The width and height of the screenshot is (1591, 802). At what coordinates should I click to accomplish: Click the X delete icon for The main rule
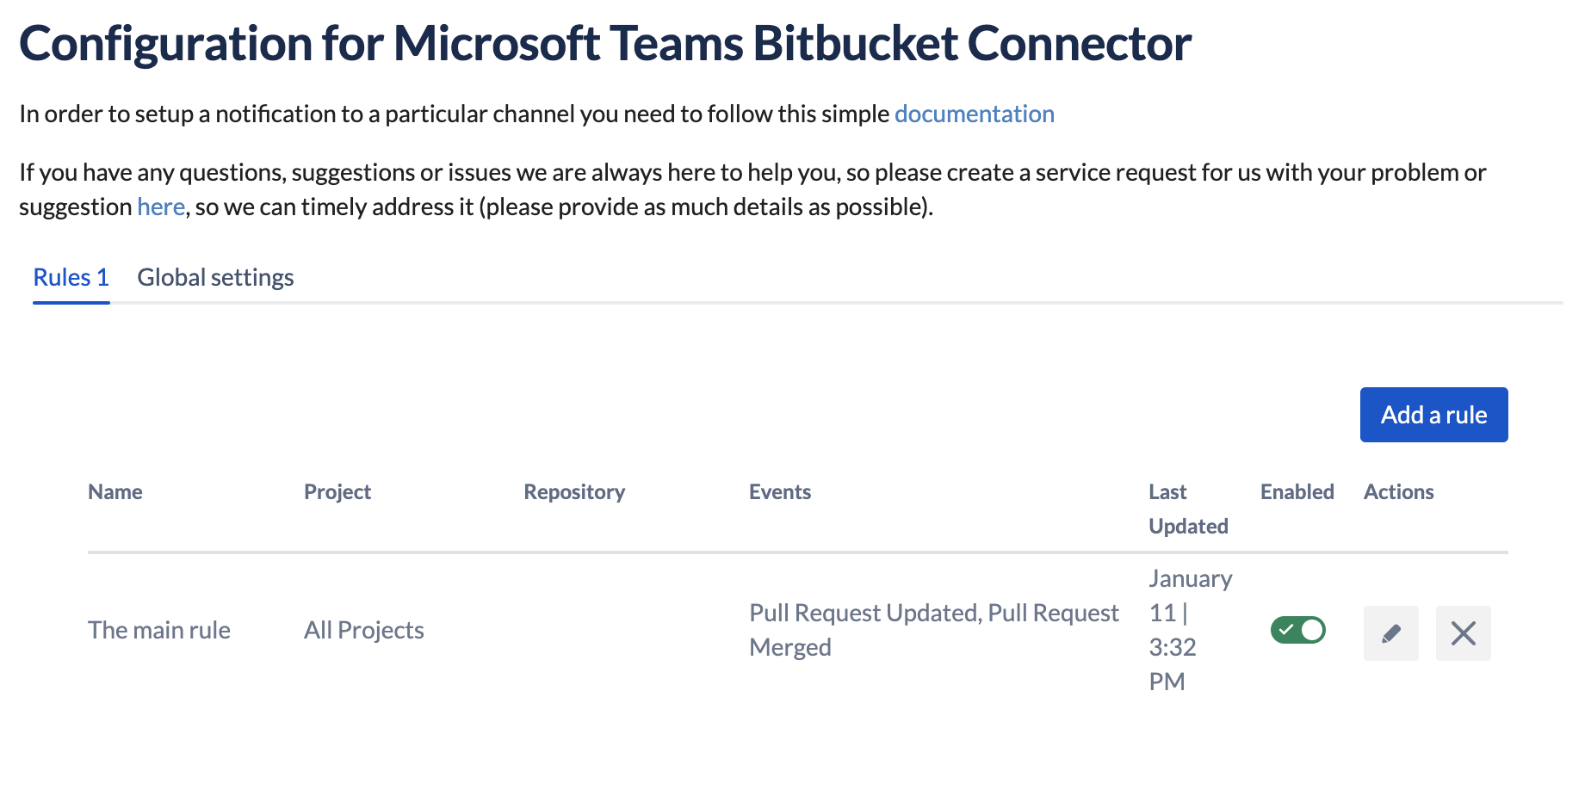[x=1463, y=633]
